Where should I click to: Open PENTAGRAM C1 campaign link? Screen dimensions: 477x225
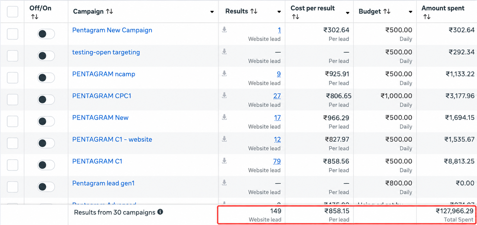tap(97, 161)
